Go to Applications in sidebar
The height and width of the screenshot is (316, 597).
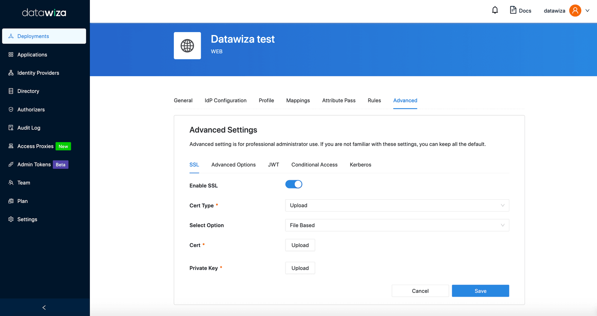[x=44, y=54]
